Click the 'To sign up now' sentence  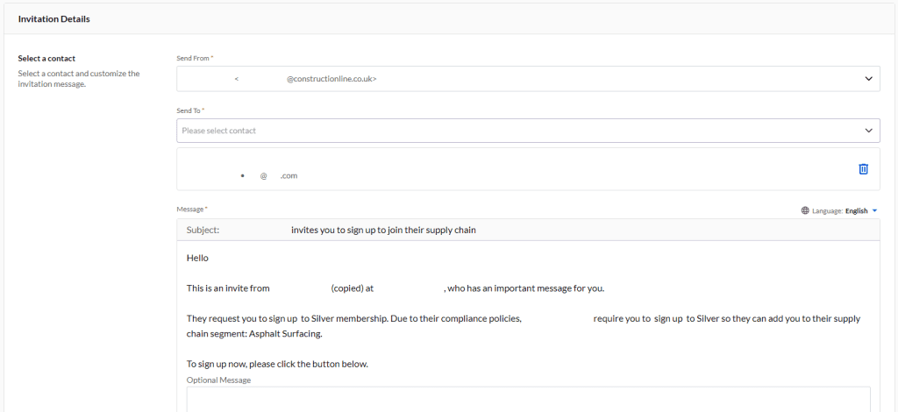point(277,363)
